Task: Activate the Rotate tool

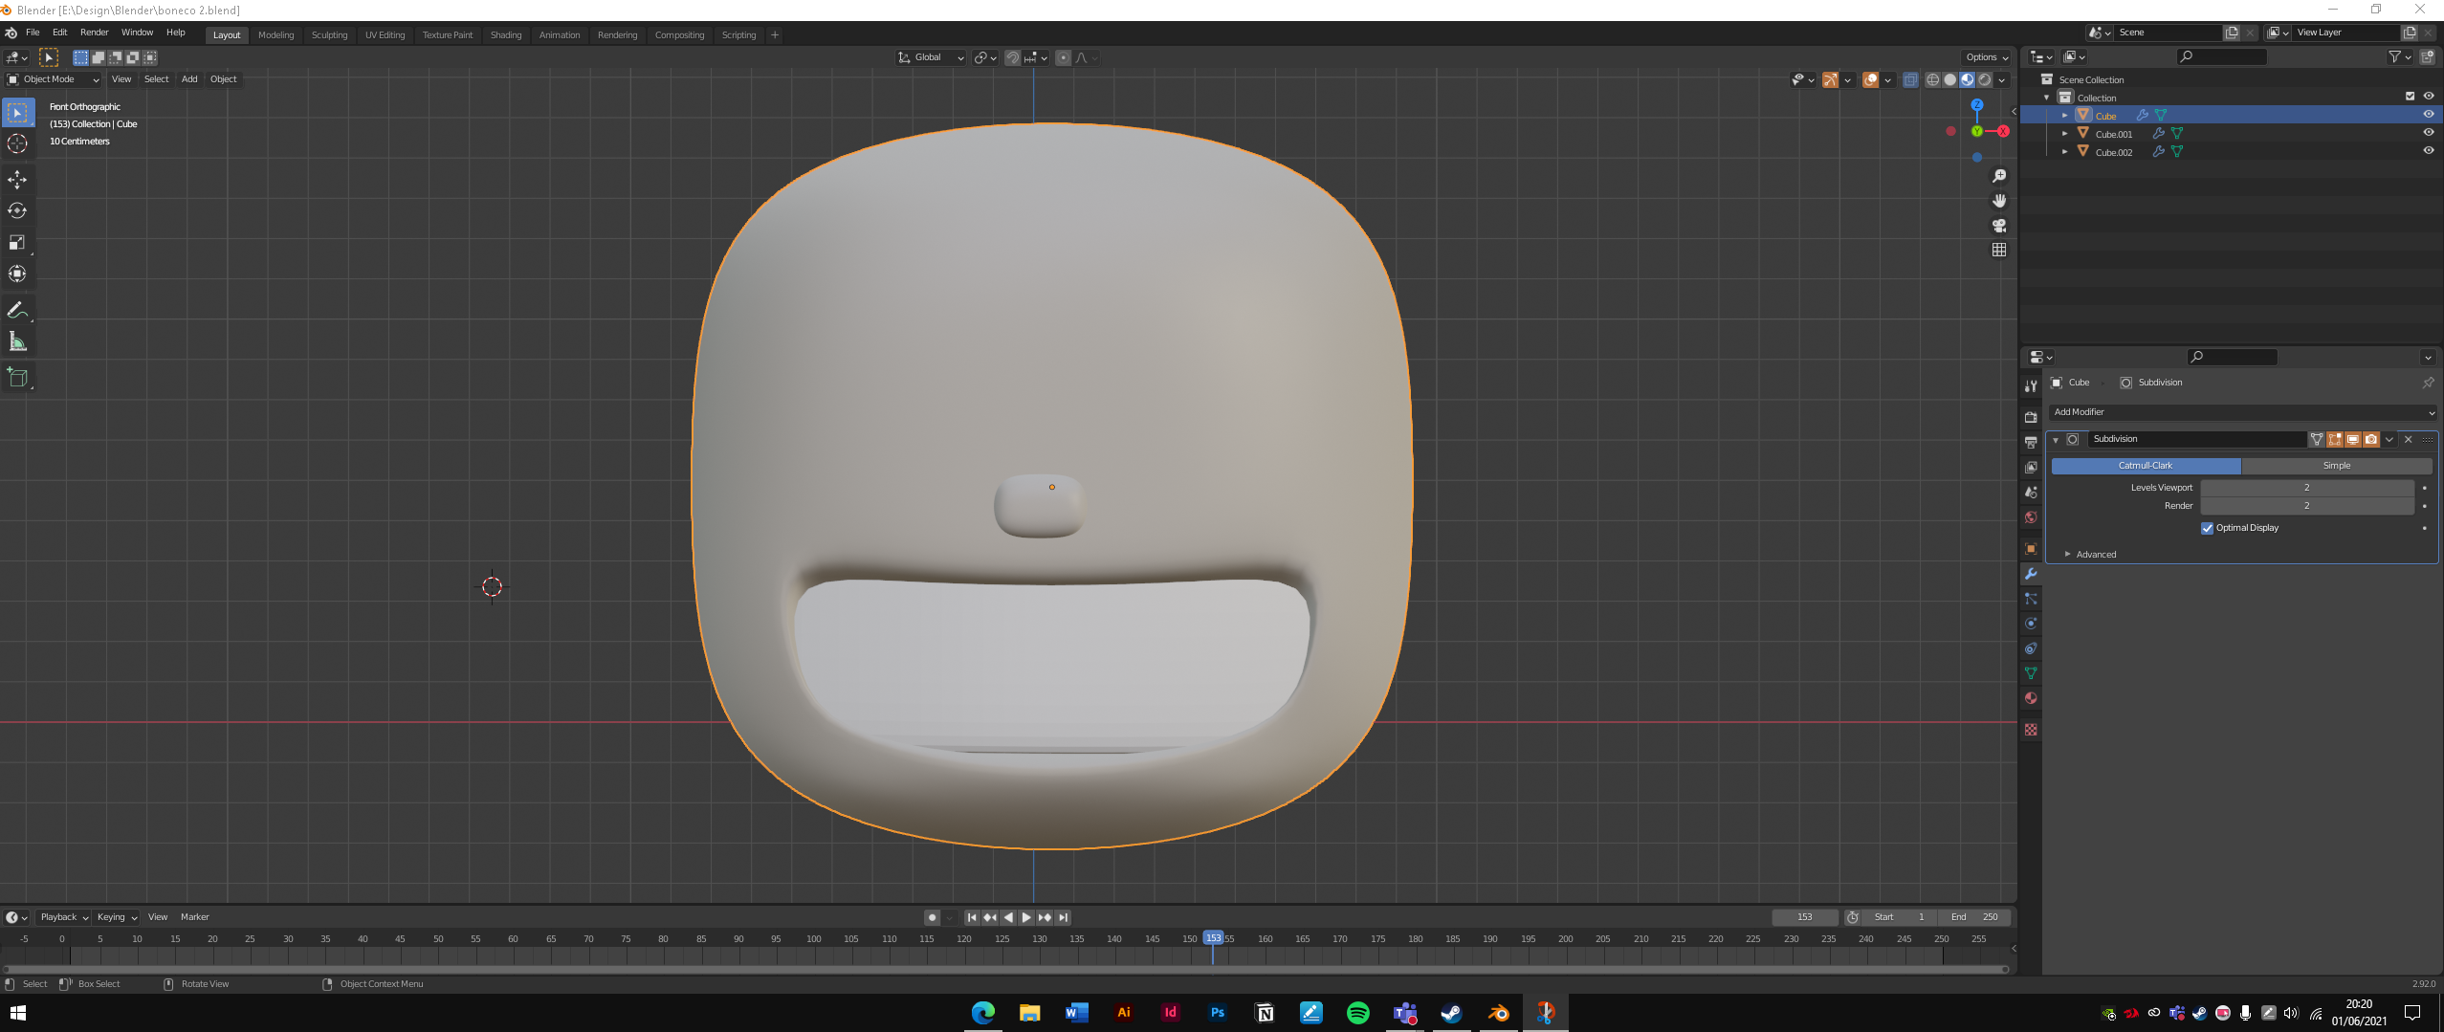Action: (x=17, y=210)
